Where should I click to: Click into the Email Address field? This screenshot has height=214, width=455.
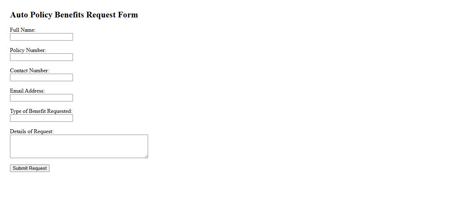(x=41, y=98)
